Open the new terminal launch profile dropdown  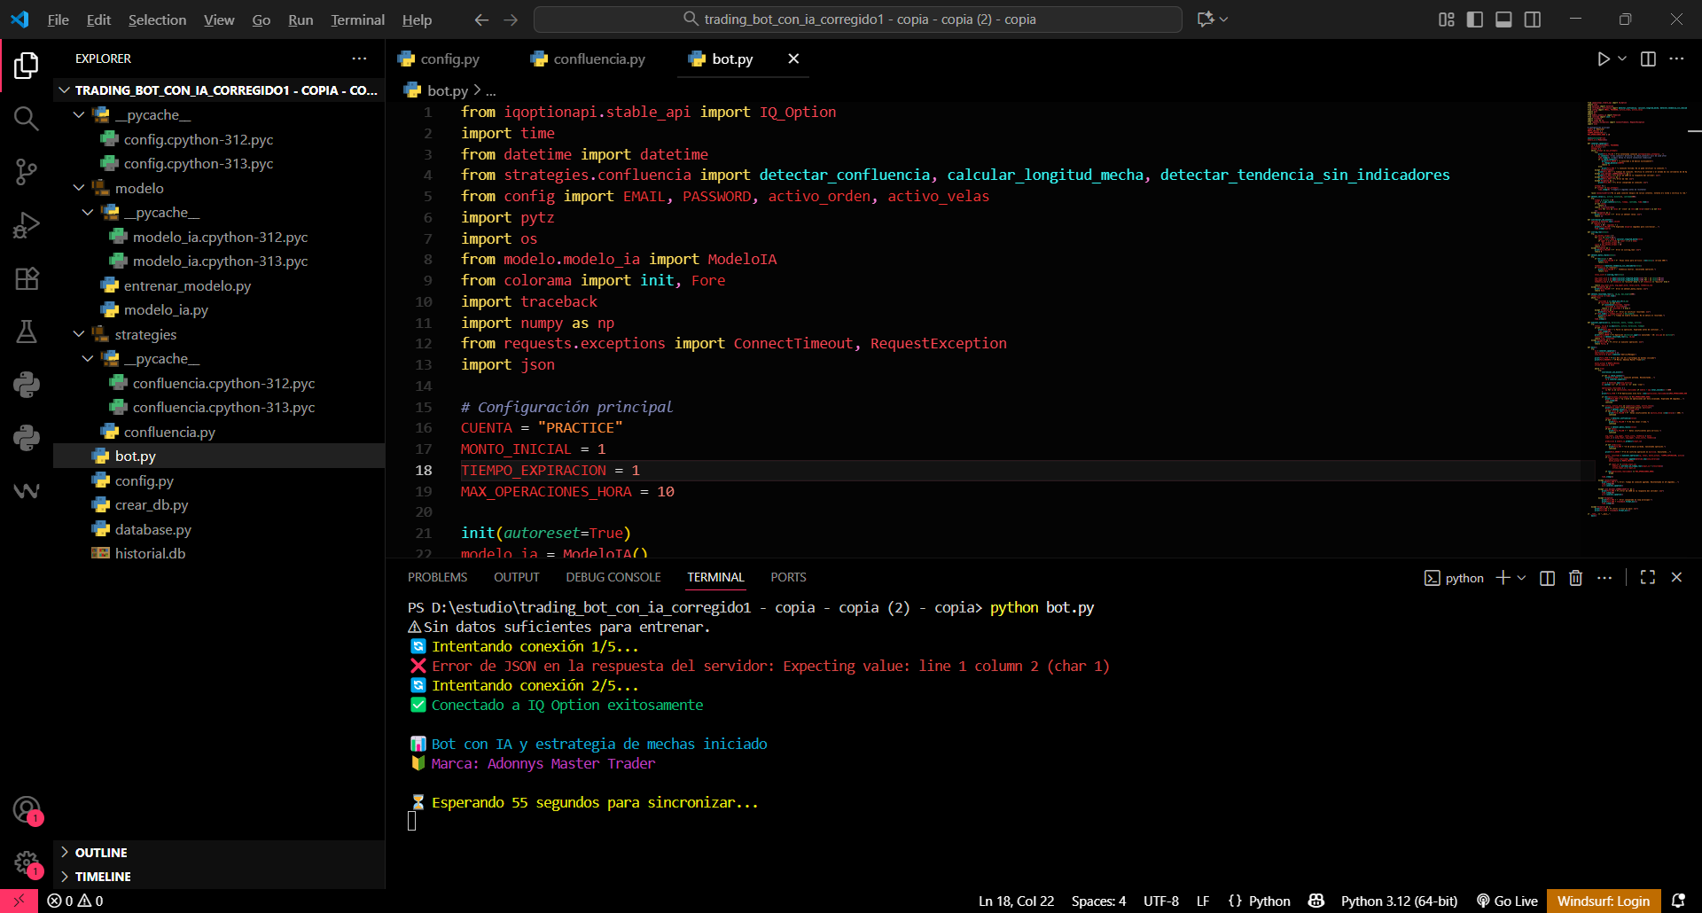point(1522,578)
